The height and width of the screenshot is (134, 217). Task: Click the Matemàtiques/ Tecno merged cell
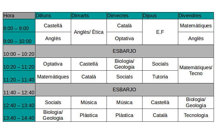[196, 70]
